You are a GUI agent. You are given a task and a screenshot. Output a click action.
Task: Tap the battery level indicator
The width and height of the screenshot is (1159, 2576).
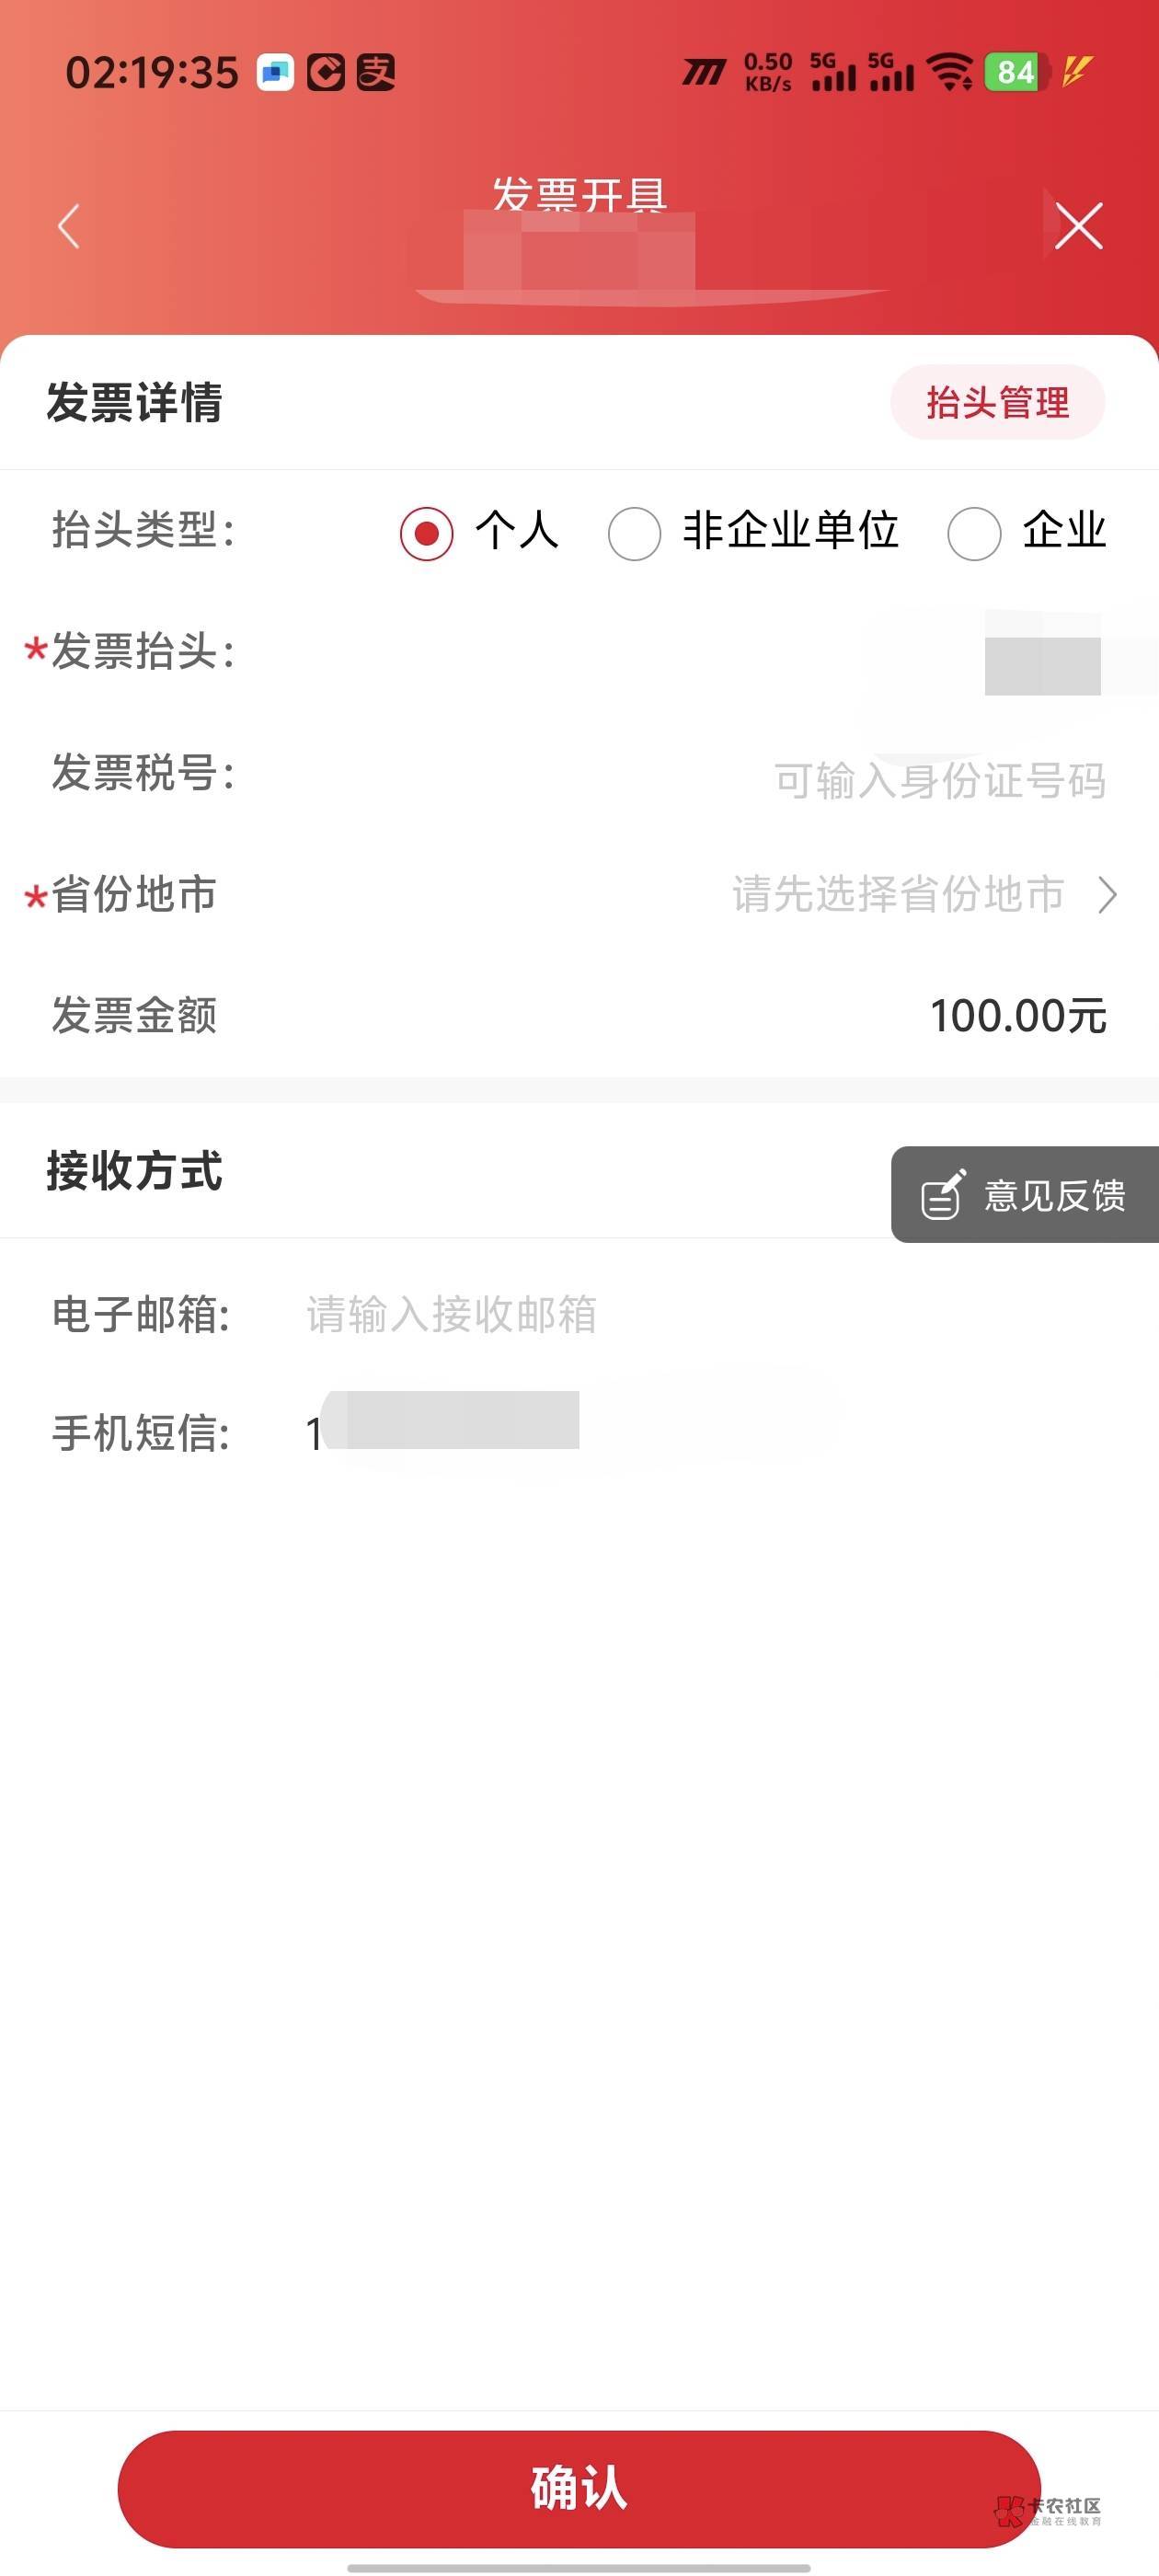pyautogui.click(x=1016, y=72)
